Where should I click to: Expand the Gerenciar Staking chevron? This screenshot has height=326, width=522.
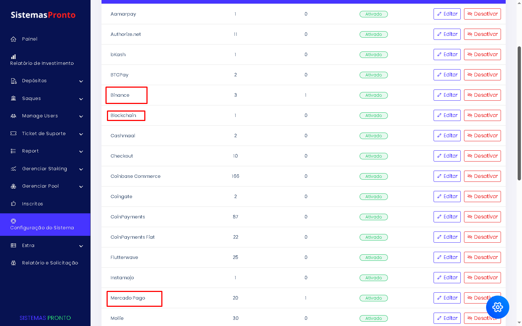pos(81,169)
